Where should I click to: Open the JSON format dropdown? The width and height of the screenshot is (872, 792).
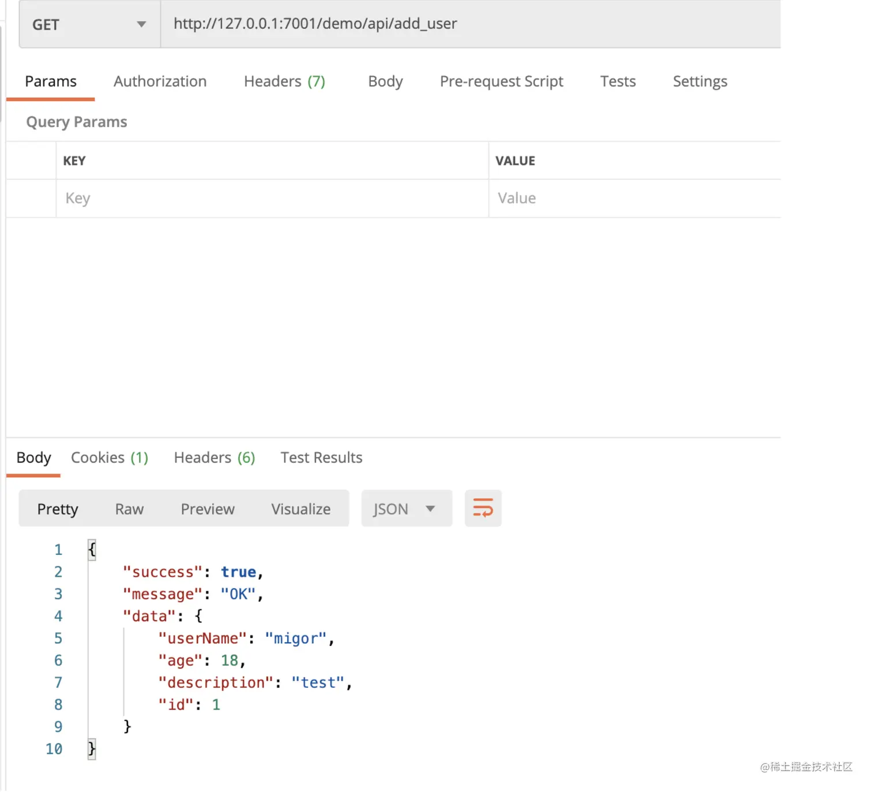coord(407,509)
